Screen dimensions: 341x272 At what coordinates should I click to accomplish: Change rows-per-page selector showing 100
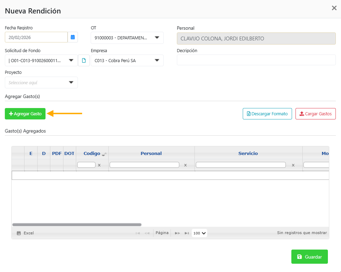pos(199,233)
